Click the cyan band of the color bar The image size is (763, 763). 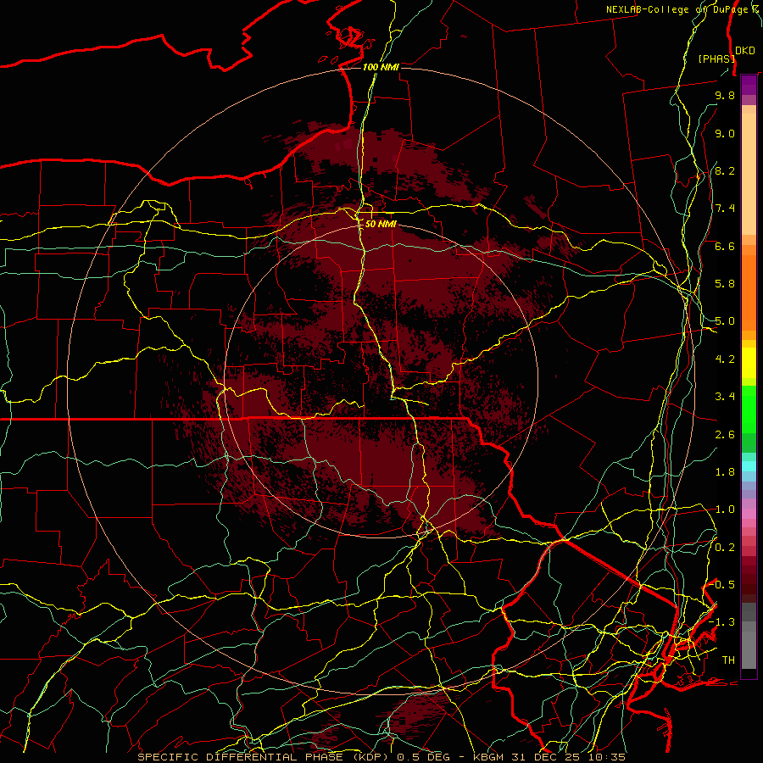(749, 465)
